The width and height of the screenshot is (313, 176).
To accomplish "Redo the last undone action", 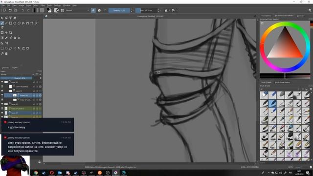I will click(28, 10).
